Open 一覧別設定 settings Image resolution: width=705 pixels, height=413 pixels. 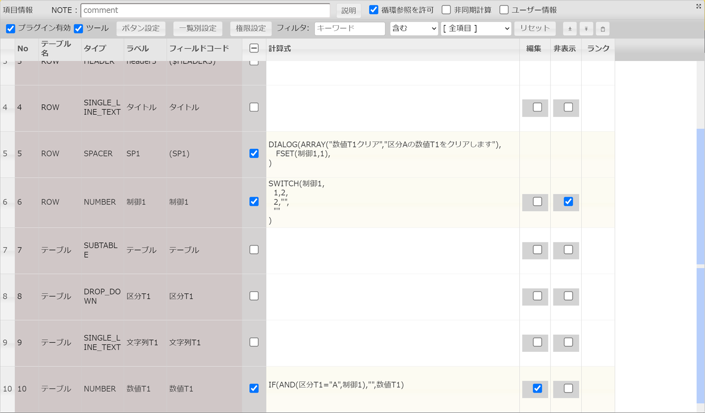pyautogui.click(x=197, y=28)
